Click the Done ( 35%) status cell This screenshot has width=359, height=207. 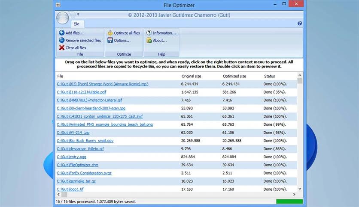coord(275,92)
